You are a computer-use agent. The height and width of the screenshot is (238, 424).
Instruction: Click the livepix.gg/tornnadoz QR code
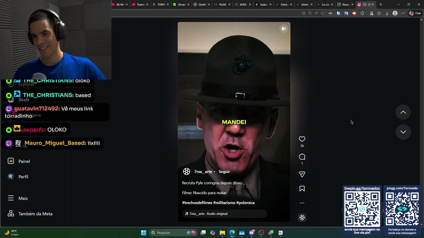(362, 209)
